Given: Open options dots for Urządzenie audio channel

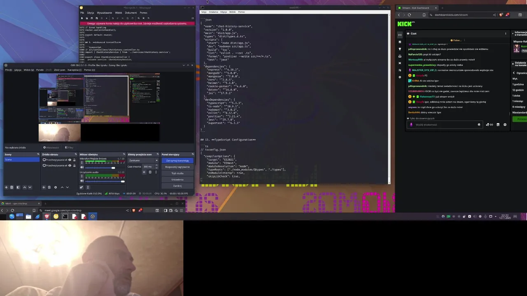Looking at the screenshot, I should click(82, 176).
